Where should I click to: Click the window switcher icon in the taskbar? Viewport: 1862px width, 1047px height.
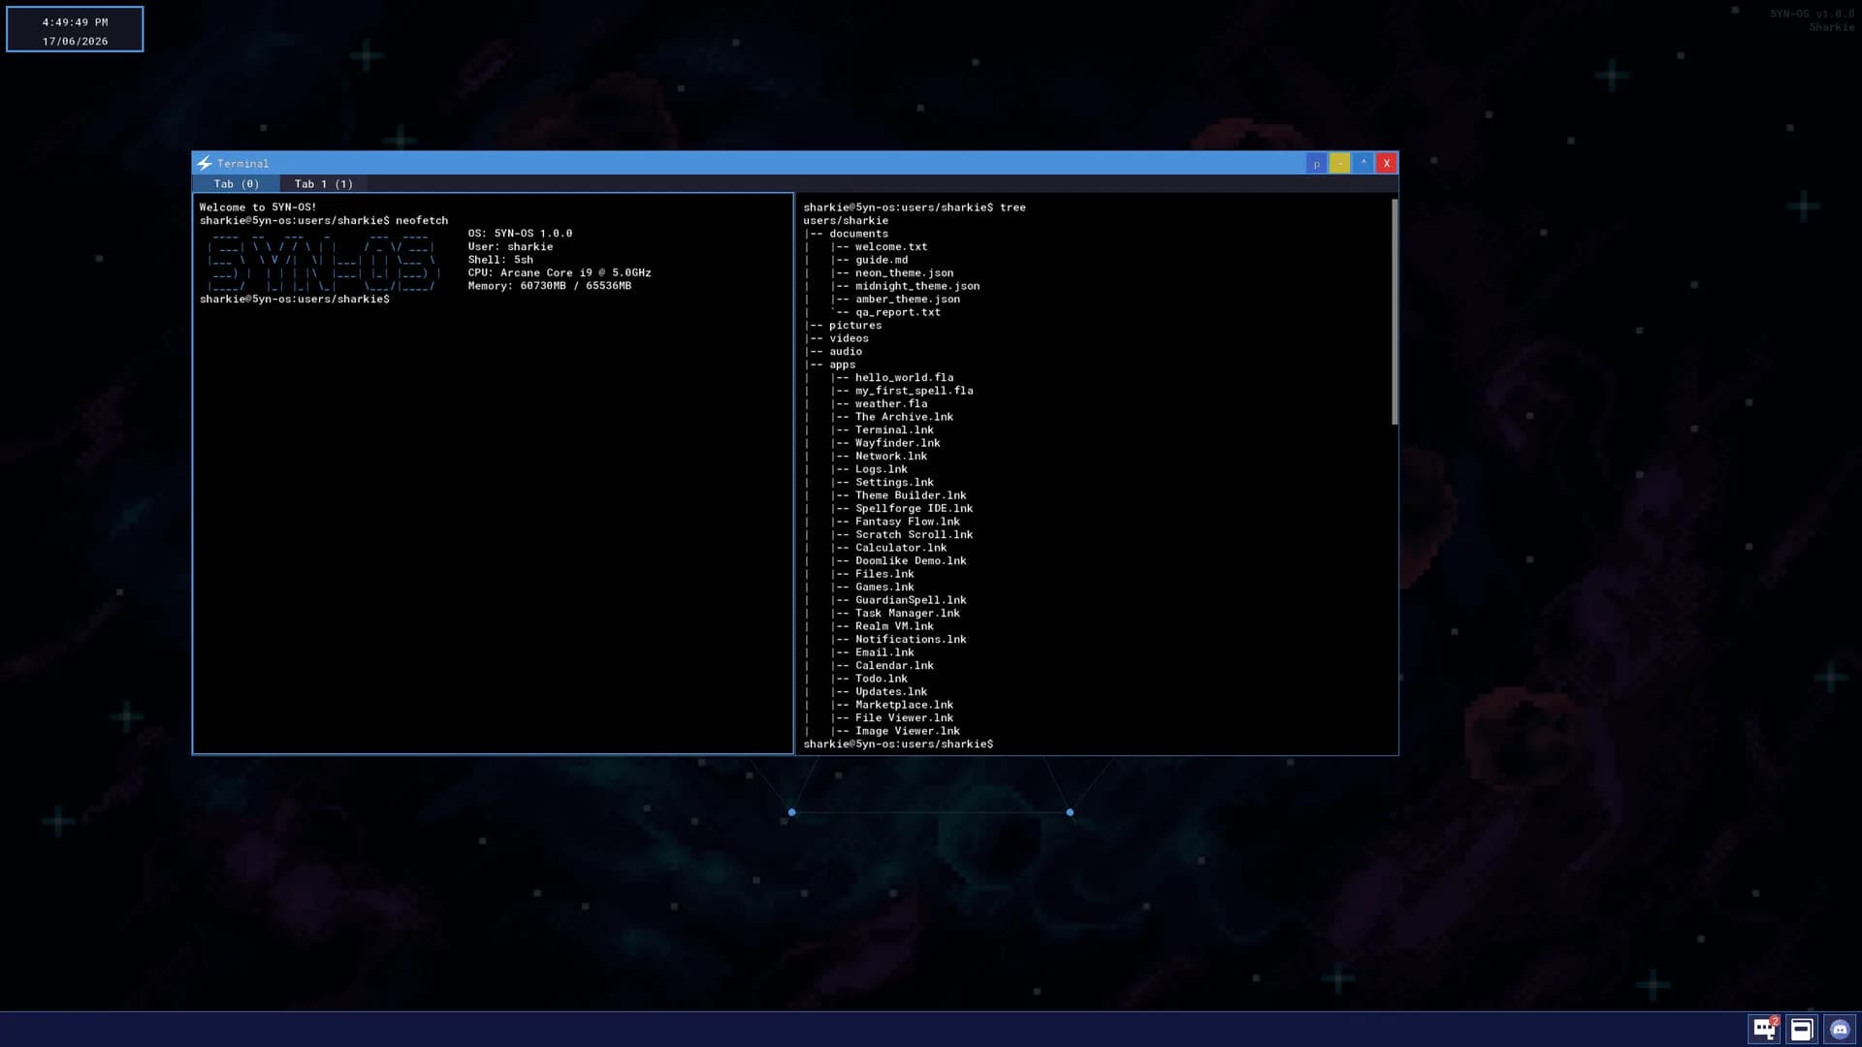1802,1029
